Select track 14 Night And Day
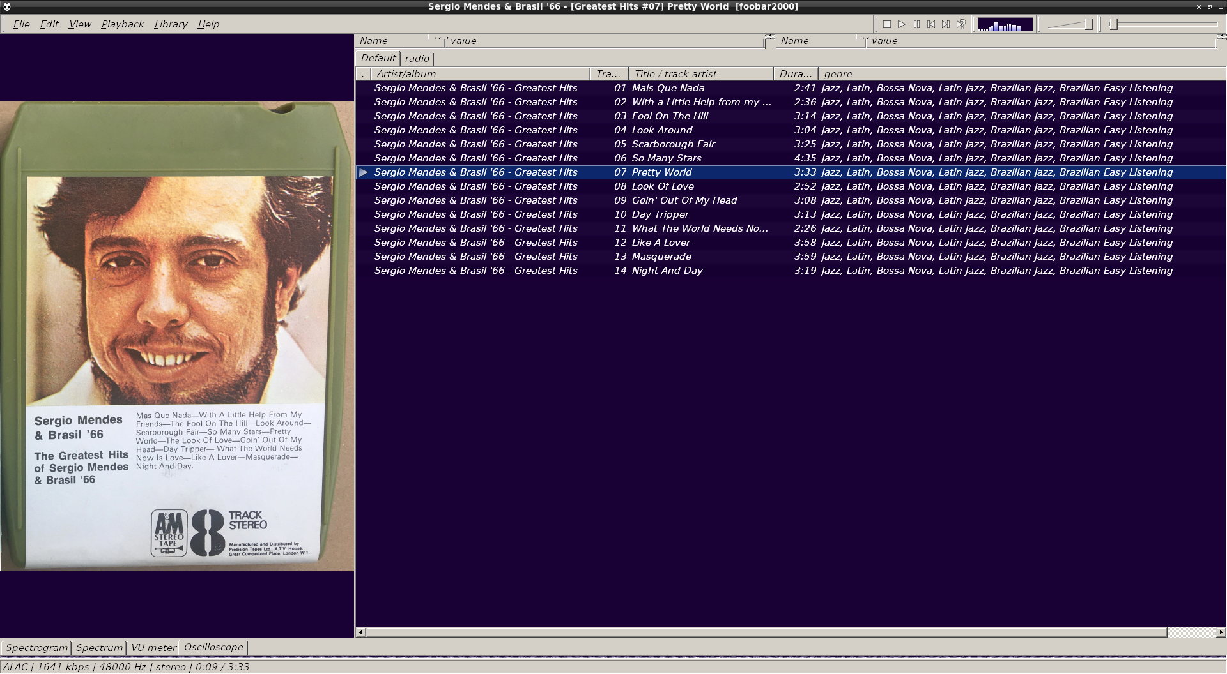This screenshot has height=674, width=1227. 791,271
